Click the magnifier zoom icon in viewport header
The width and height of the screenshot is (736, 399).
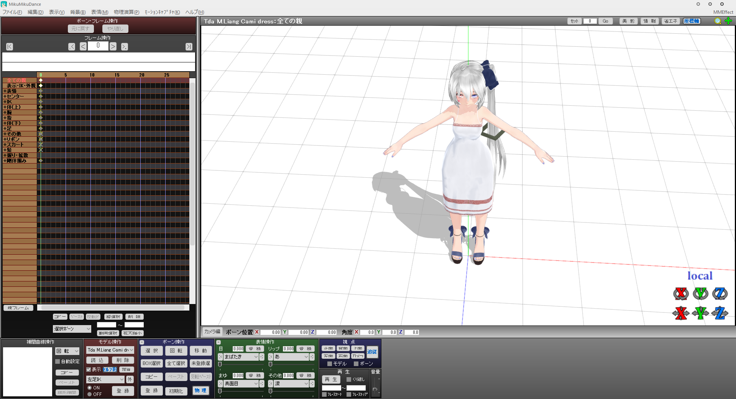click(718, 21)
